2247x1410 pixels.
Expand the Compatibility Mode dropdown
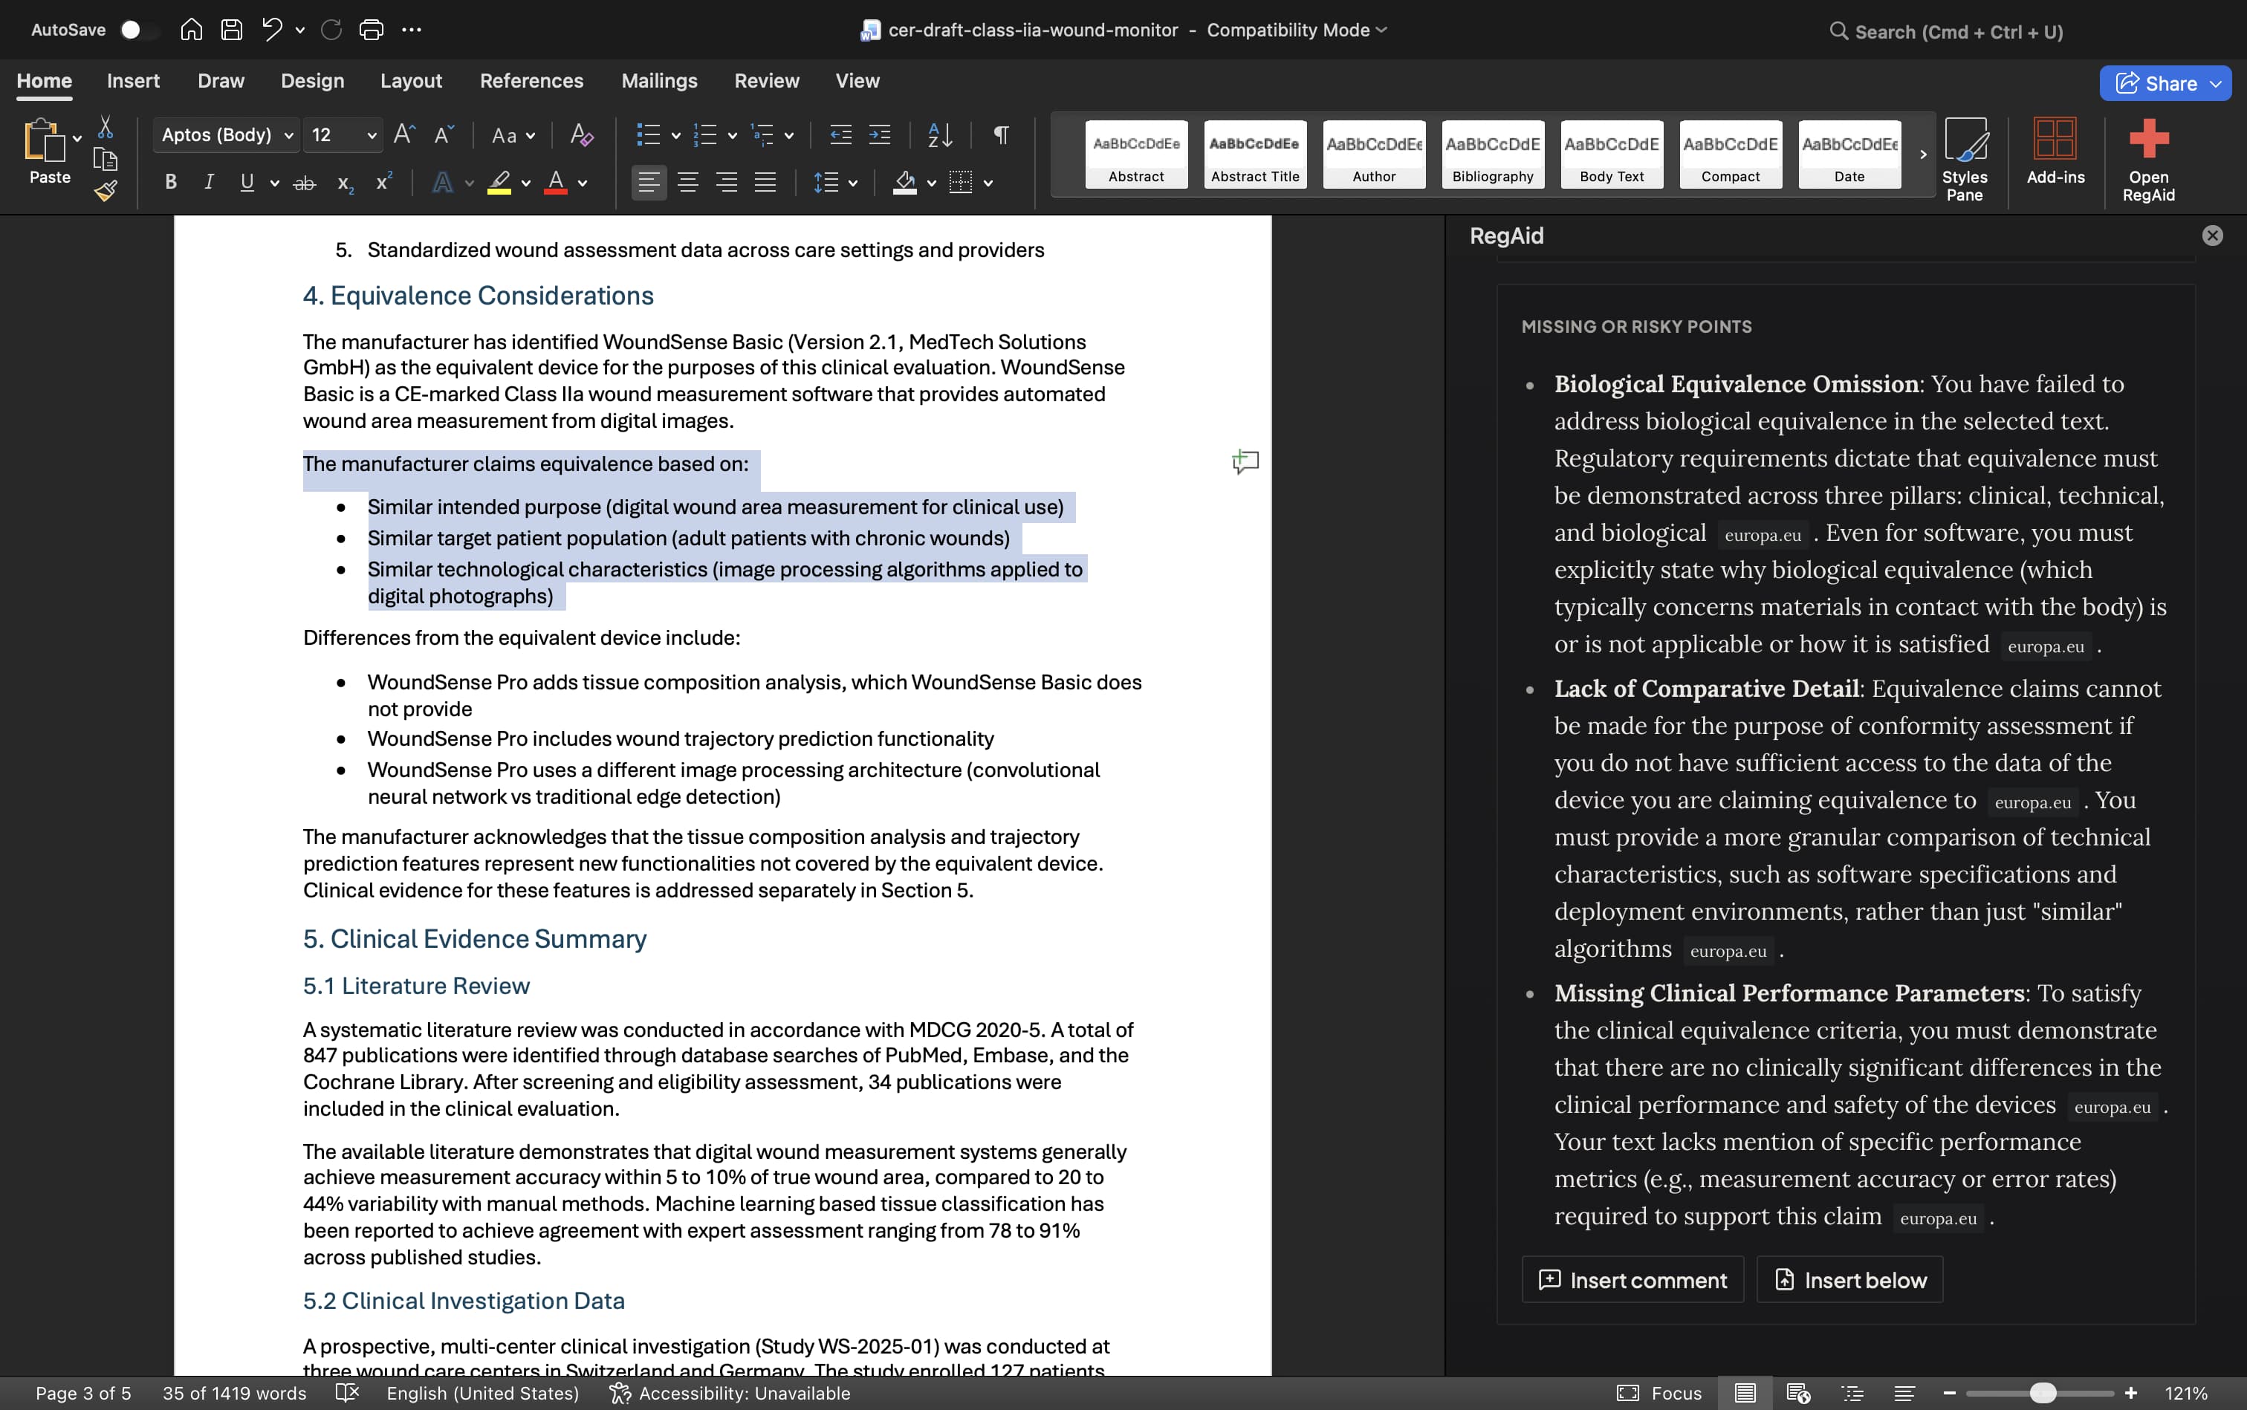coord(1380,29)
